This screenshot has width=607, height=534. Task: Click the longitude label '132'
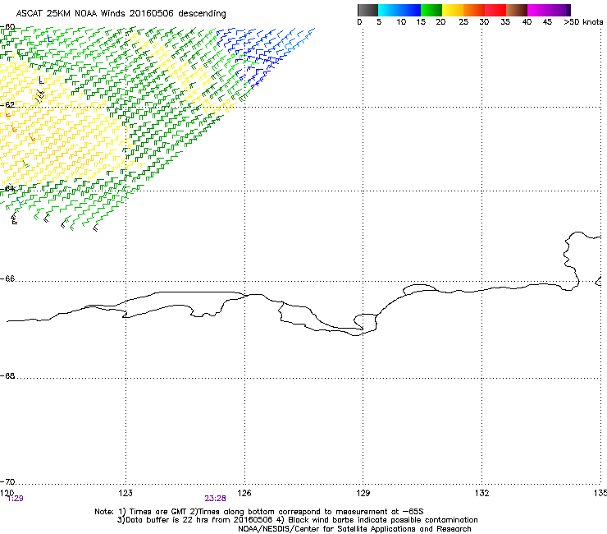pos(482,493)
